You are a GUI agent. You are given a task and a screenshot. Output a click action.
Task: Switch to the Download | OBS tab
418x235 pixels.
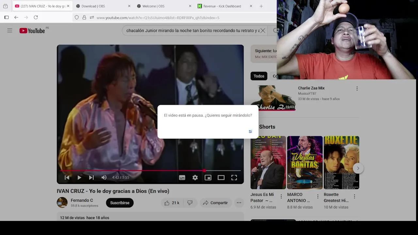(103, 6)
